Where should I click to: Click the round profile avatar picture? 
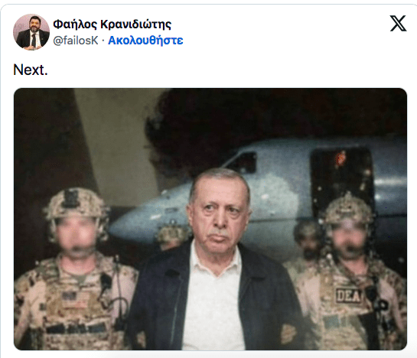click(31, 32)
